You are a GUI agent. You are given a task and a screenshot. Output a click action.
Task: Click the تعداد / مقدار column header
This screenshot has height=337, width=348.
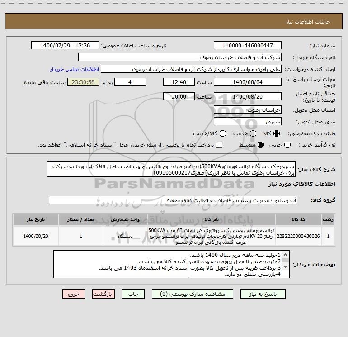81,220
